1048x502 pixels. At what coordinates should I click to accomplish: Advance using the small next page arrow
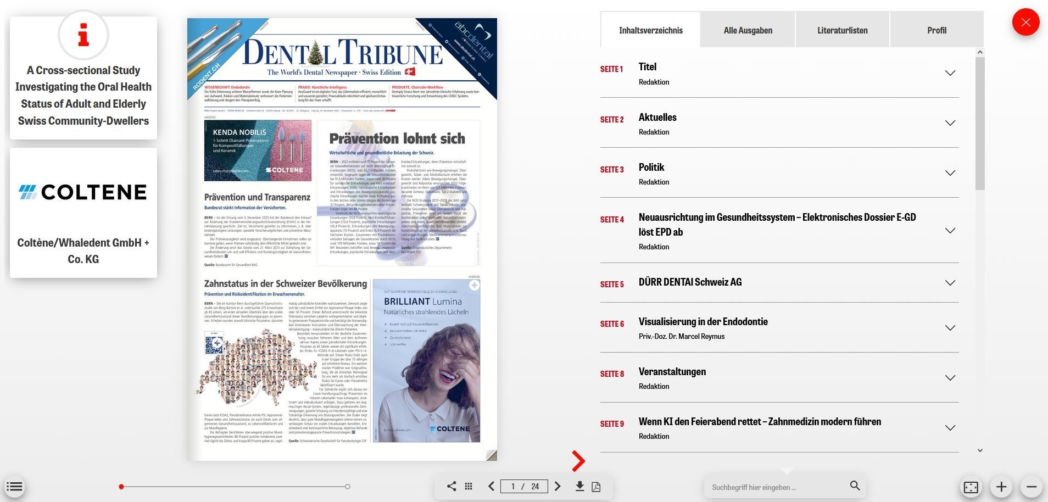(x=558, y=486)
